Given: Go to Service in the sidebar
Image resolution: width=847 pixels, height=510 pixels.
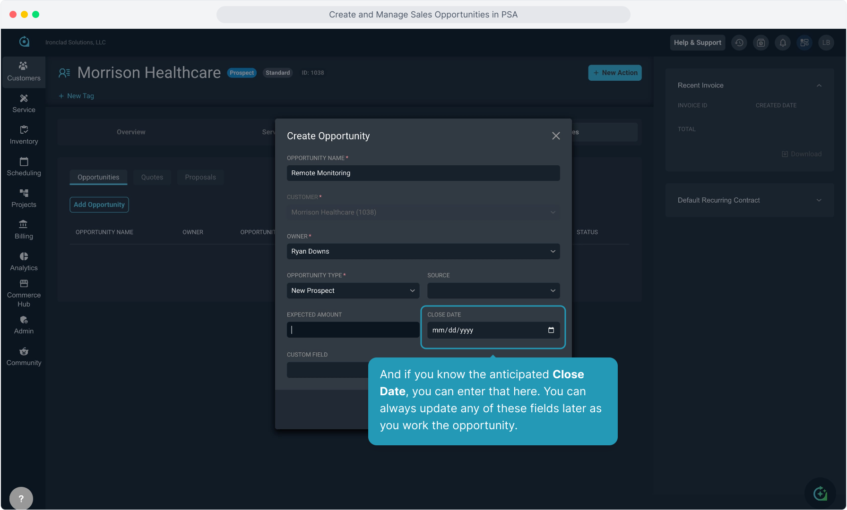Looking at the screenshot, I should pyautogui.click(x=24, y=103).
